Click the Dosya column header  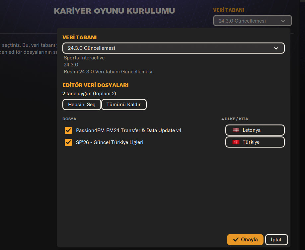point(69,119)
